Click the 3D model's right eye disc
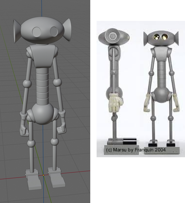Screen dimensions: 185x203 tap(54, 31)
